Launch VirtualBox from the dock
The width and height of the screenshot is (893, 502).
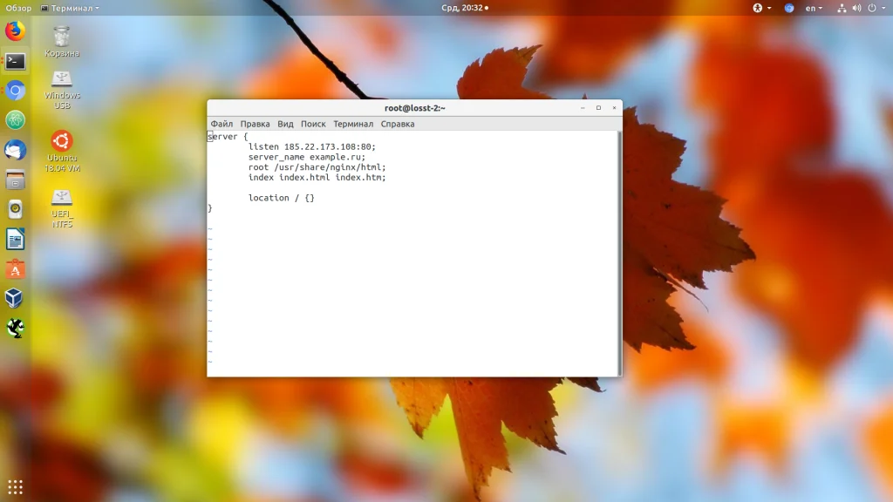click(15, 298)
